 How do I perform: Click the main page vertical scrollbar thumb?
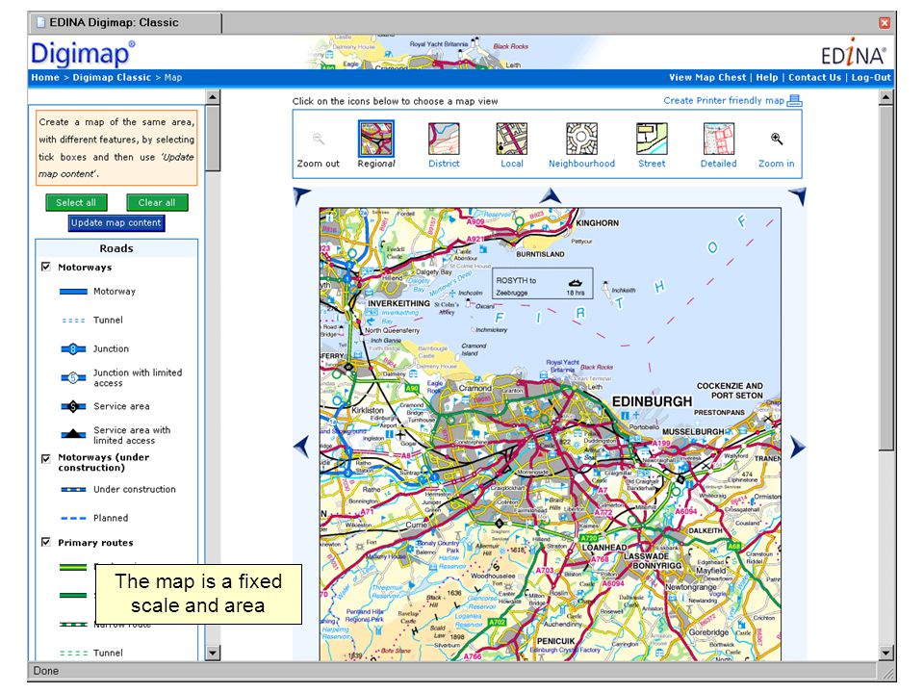point(885,277)
